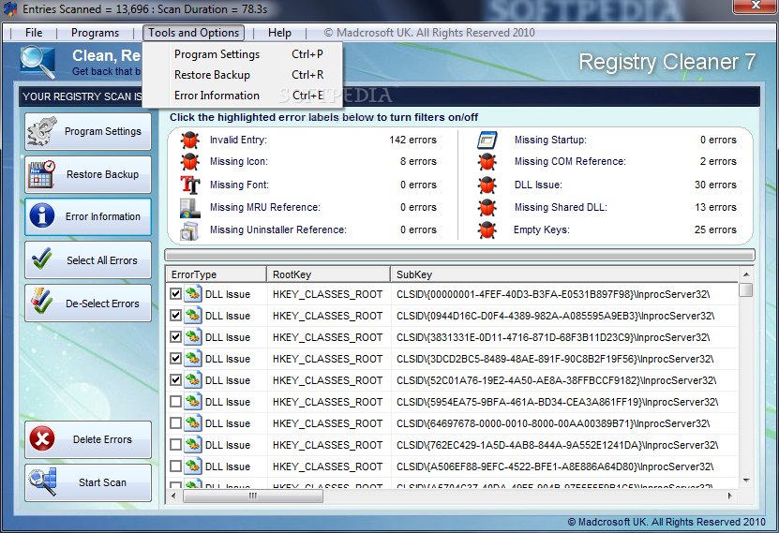Sort by the ErrorType column header

point(217,274)
